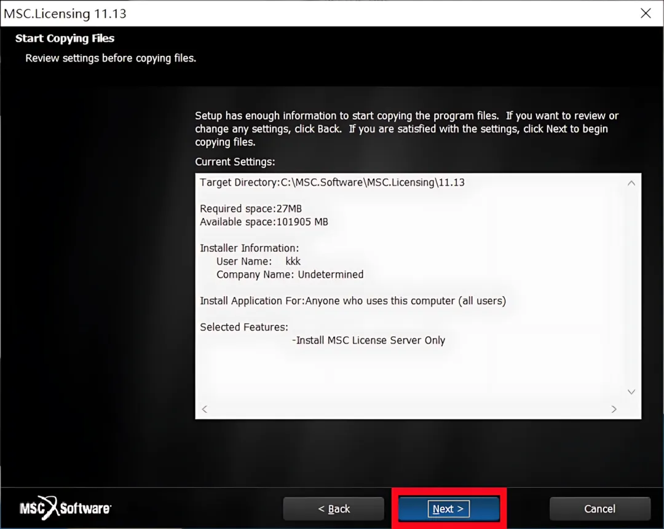The height and width of the screenshot is (529, 664).
Task: Click the 'Company Name: Undetermined' line
Action: coord(290,274)
